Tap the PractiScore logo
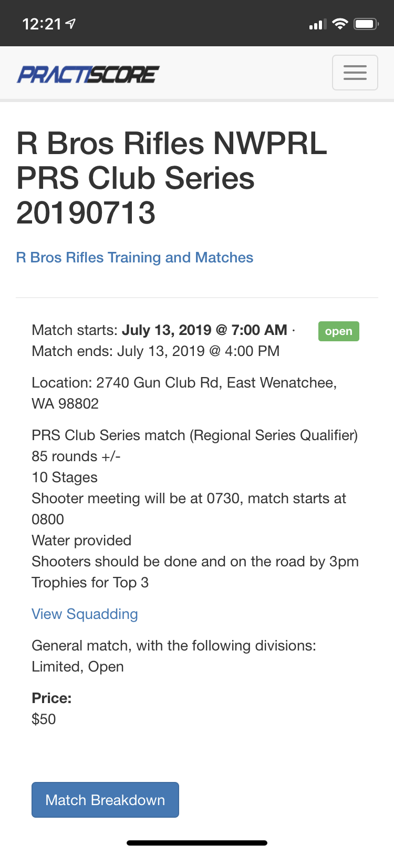 point(88,74)
